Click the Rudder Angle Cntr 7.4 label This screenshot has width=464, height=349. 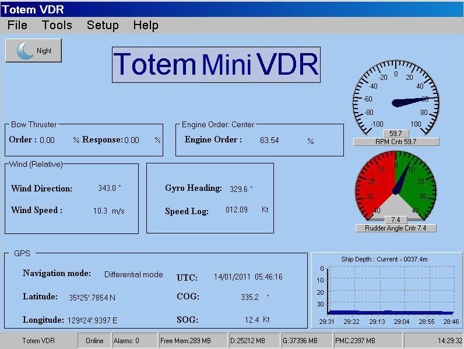click(396, 228)
